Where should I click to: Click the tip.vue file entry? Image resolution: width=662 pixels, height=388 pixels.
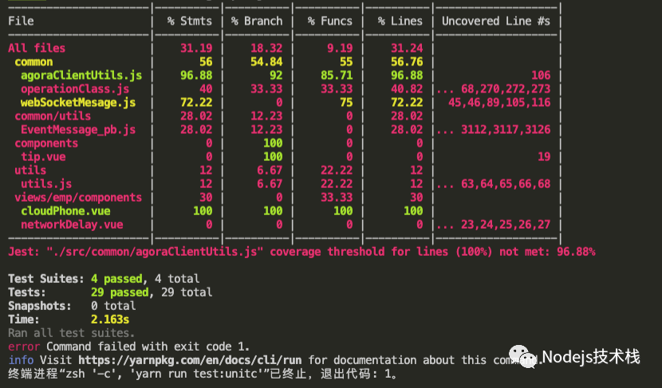(43, 157)
